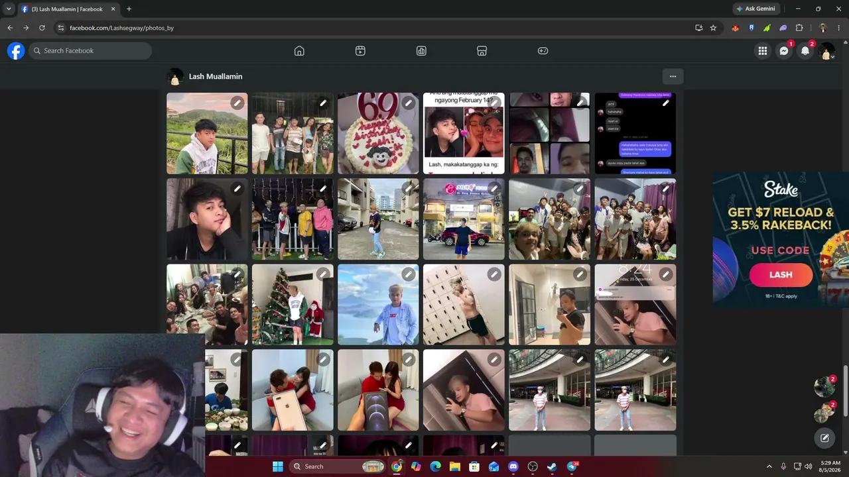This screenshot has width=849, height=477.
Task: Edit the 69 birthday cake photo
Action: (409, 103)
